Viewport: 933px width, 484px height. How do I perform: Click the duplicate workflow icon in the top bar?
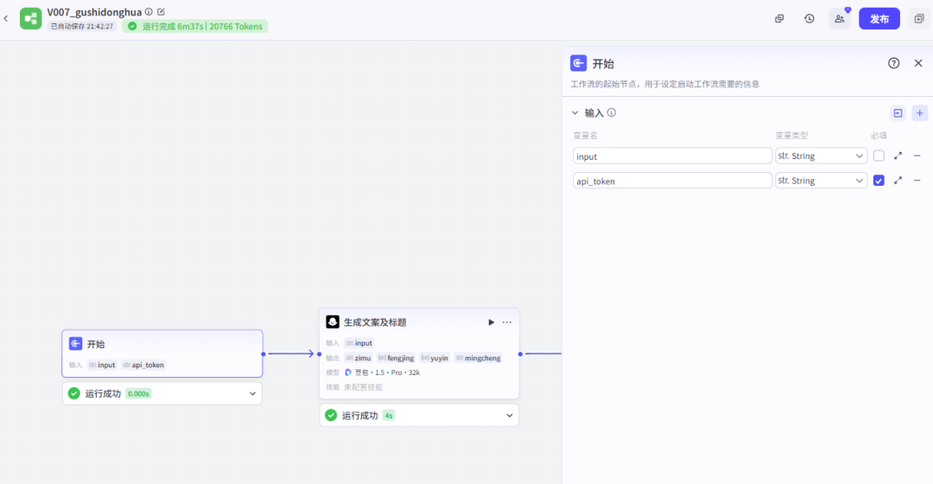(x=779, y=18)
